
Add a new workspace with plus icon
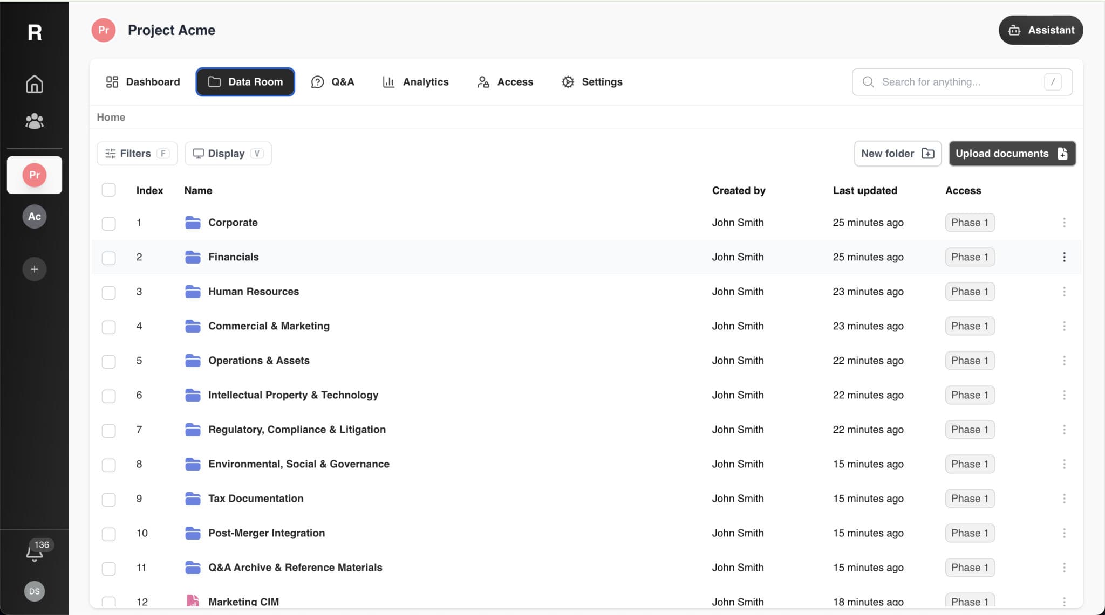click(34, 269)
